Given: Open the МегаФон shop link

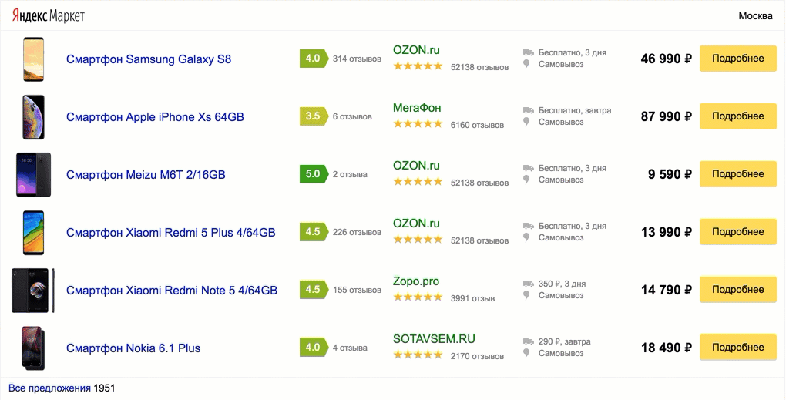Looking at the screenshot, I should pos(417,108).
